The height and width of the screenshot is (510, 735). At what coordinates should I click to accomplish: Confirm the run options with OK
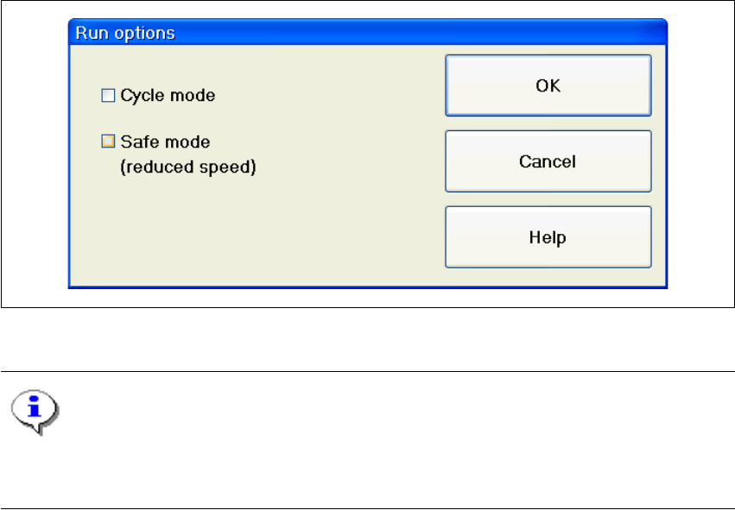(548, 85)
